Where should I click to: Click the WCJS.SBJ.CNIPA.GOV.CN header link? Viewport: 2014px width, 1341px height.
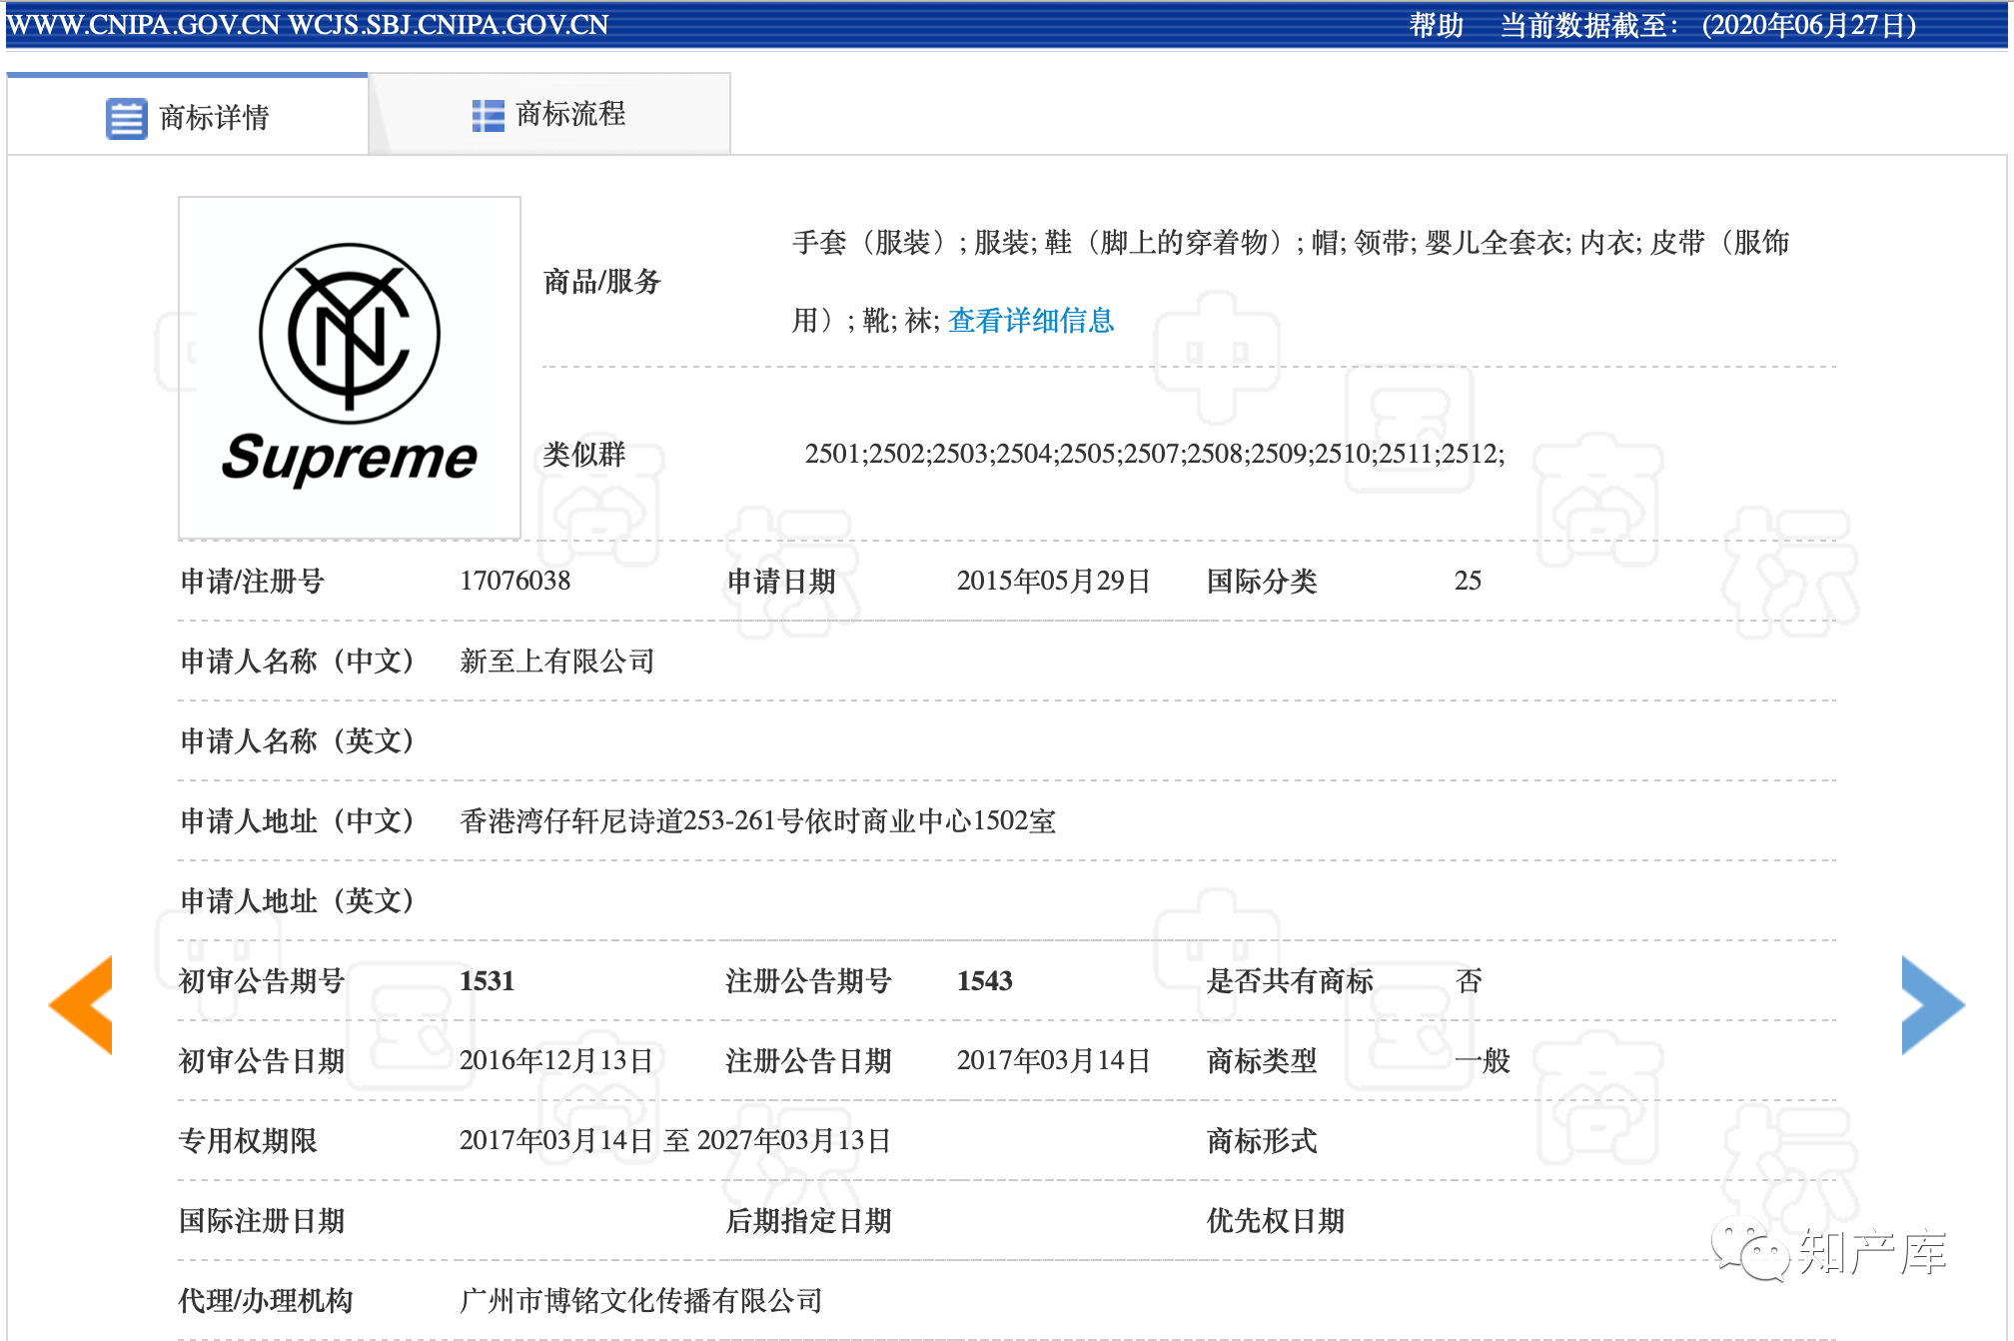tap(449, 25)
